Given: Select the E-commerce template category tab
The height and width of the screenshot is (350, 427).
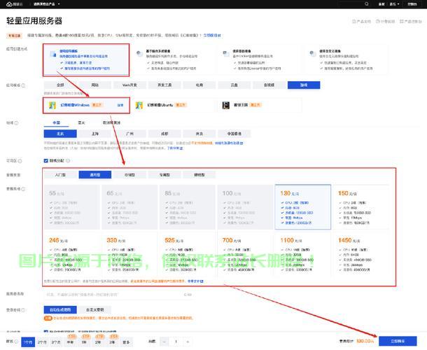Looking at the screenshot, I should 199,85.
